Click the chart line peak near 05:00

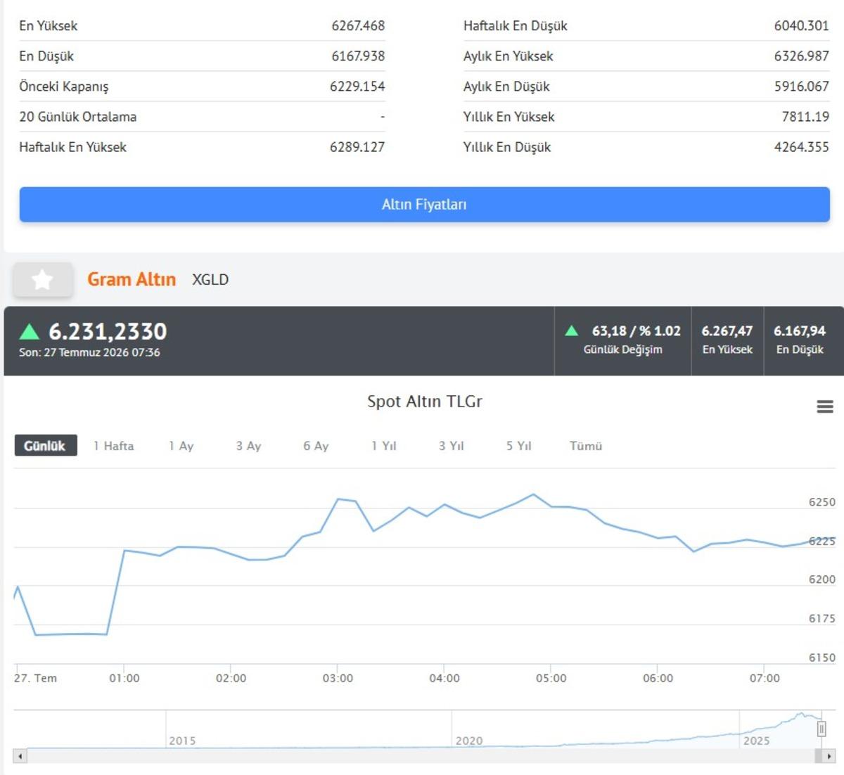click(x=534, y=494)
